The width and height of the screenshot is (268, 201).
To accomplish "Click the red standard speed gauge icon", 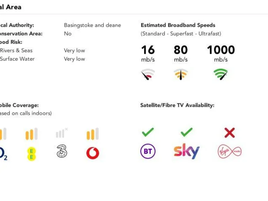I will point(148,74).
